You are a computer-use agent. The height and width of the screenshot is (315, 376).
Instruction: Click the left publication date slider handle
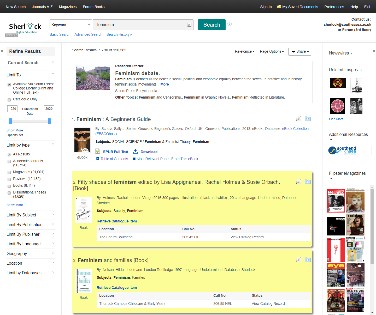coord(11,121)
